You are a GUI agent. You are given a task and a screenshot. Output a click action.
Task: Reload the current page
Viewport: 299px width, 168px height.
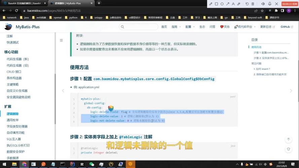[16, 11]
